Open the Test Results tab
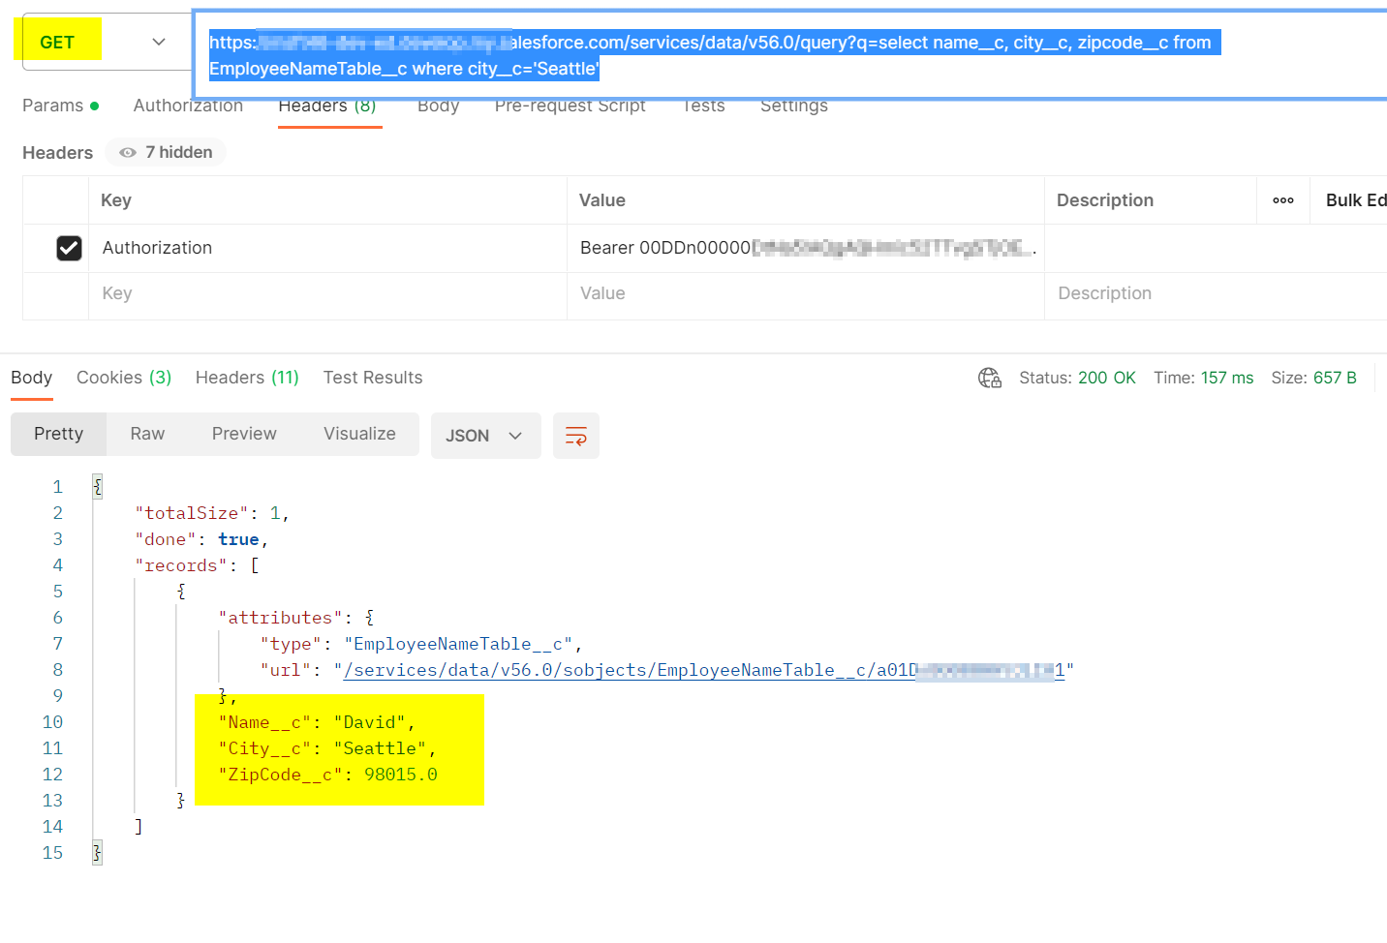 tap(373, 378)
